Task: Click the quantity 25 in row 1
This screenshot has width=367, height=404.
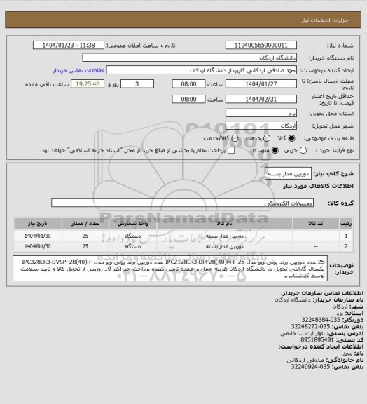Action: pyautogui.click(x=85, y=236)
